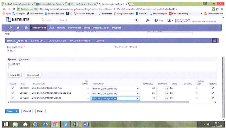The height and width of the screenshot is (128, 226).
Task: Expand the Save button arrow
Action: click(16, 111)
